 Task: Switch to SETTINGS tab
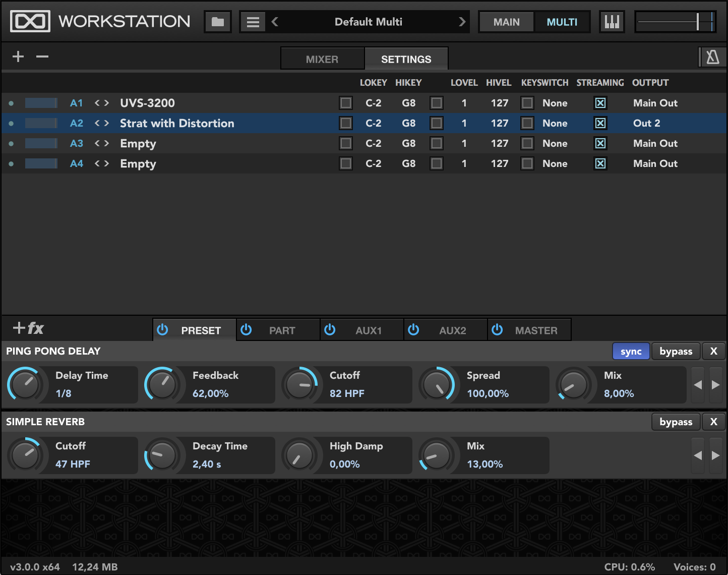point(406,59)
